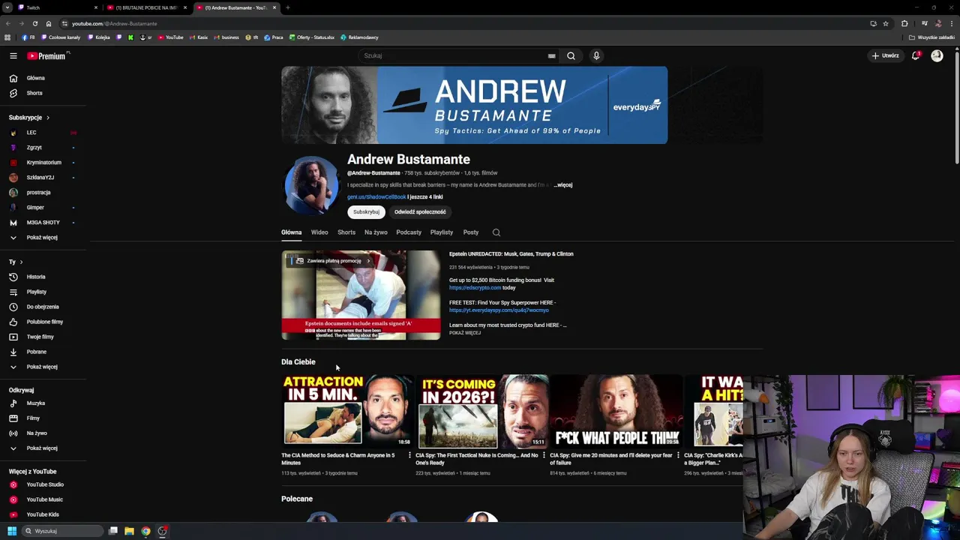
Task: Switch to the Posty channel tab
Action: click(471, 232)
